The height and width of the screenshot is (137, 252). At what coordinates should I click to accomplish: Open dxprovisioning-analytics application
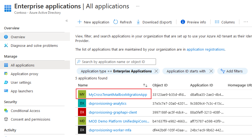tap(108, 103)
